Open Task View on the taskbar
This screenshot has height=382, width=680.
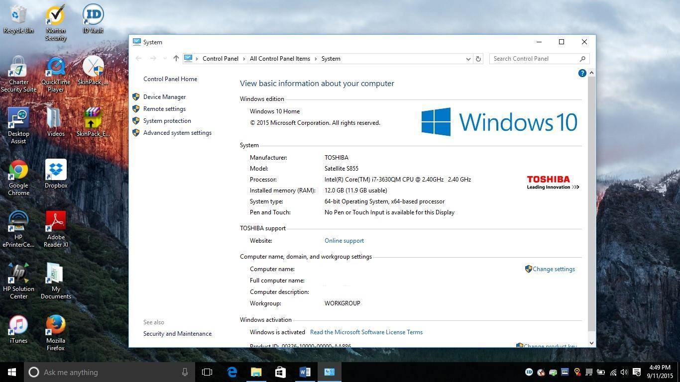207,372
